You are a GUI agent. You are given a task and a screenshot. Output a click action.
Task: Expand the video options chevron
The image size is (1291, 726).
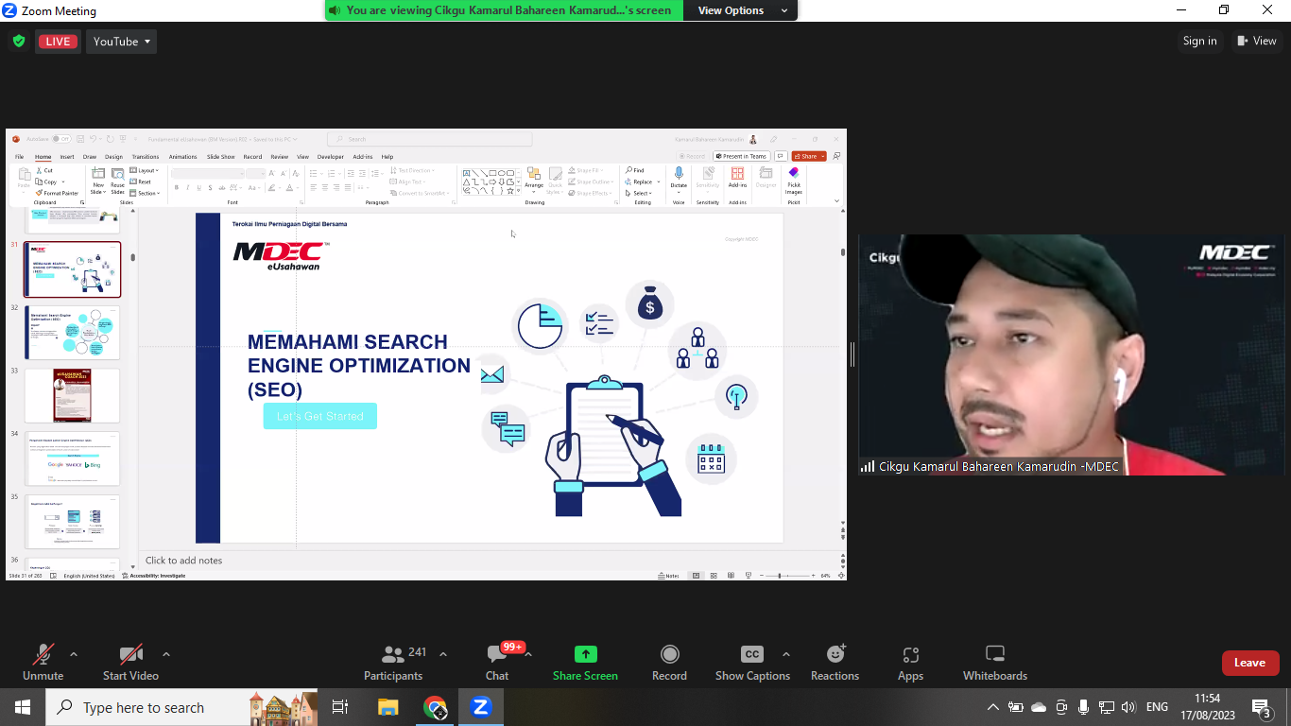[166, 654]
